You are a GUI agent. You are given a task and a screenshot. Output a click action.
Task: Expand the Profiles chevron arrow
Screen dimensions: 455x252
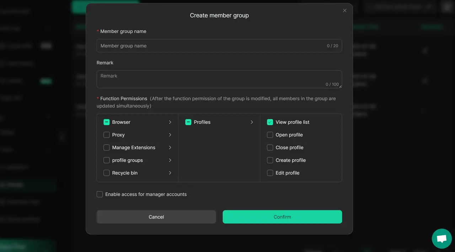point(252,122)
